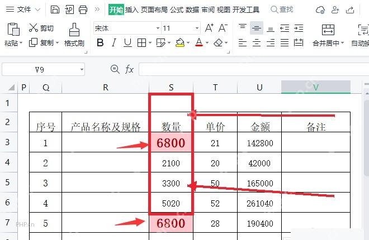Click the 备注 header cell
The height and width of the screenshot is (240, 369).
coord(316,123)
